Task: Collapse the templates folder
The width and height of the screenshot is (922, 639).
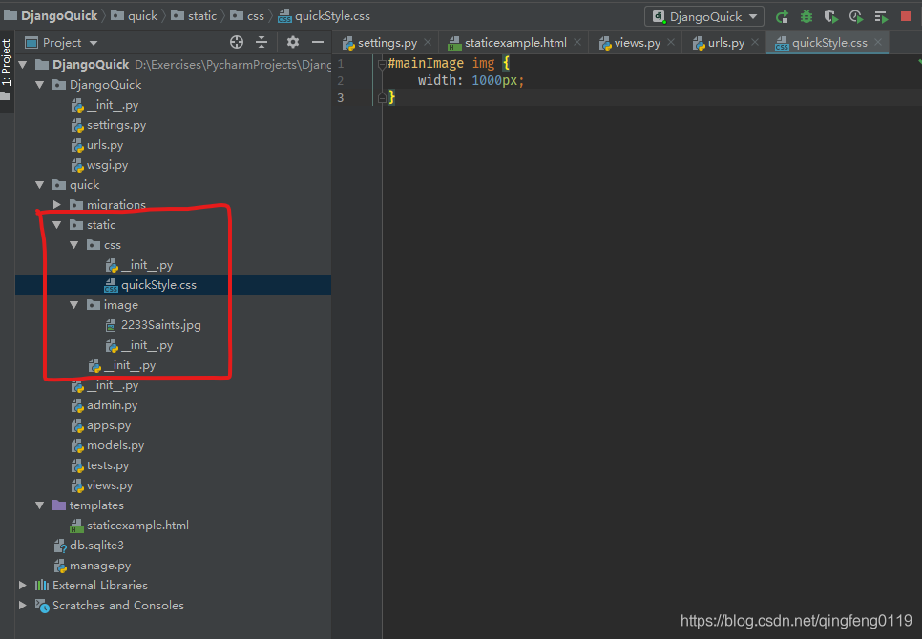Action: (x=40, y=505)
